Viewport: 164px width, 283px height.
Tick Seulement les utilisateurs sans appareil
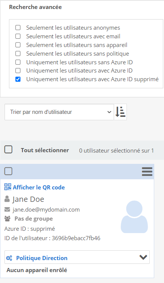18,45
